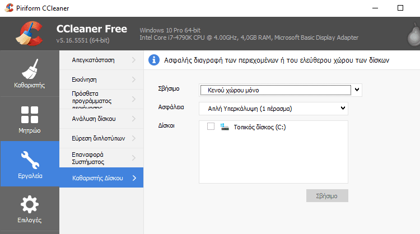420x234 pixels.
Task: Open the Ασφάλεια overwrite passes dropdown
Action: tap(273, 109)
